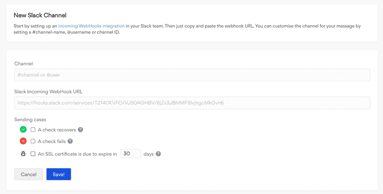
Task: Open help icon beside 'A check fails'
Action: pyautogui.click(x=70, y=141)
